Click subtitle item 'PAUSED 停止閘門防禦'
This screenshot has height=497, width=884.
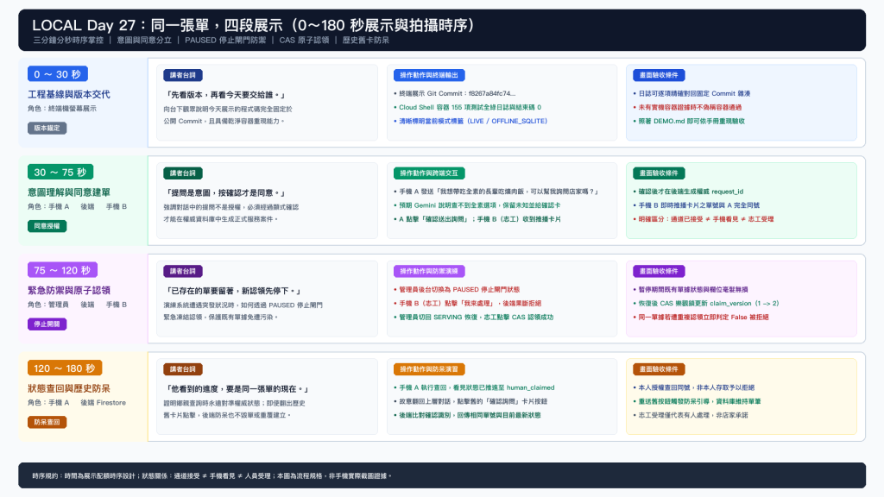click(x=225, y=40)
